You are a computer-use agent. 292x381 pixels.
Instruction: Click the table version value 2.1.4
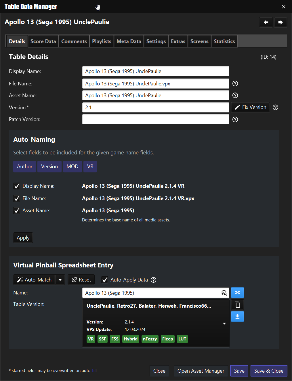129,322
